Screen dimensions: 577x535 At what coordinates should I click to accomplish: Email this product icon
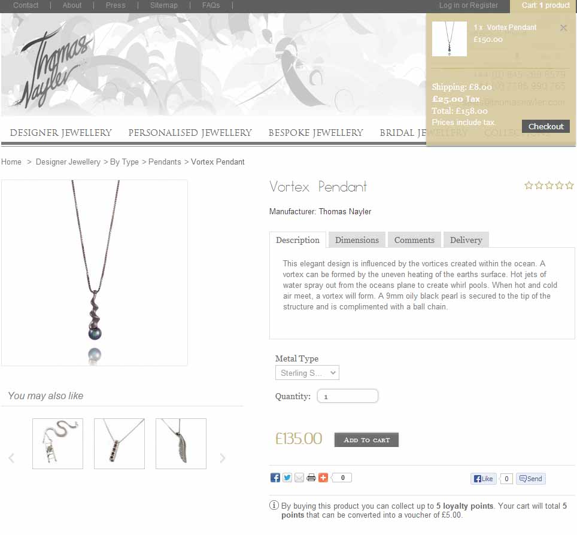pyautogui.click(x=299, y=478)
